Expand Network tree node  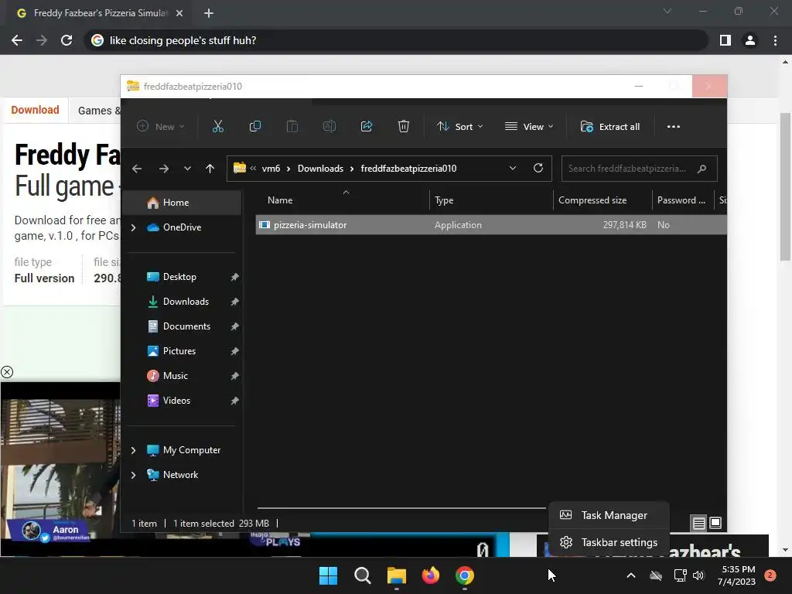(x=133, y=475)
